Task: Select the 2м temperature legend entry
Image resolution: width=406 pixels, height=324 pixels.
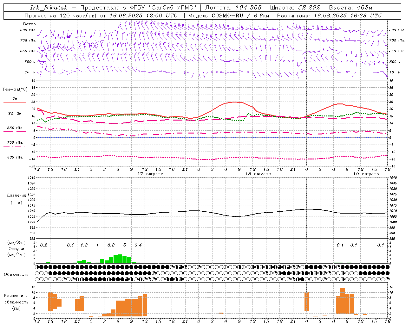Action: click(15, 99)
